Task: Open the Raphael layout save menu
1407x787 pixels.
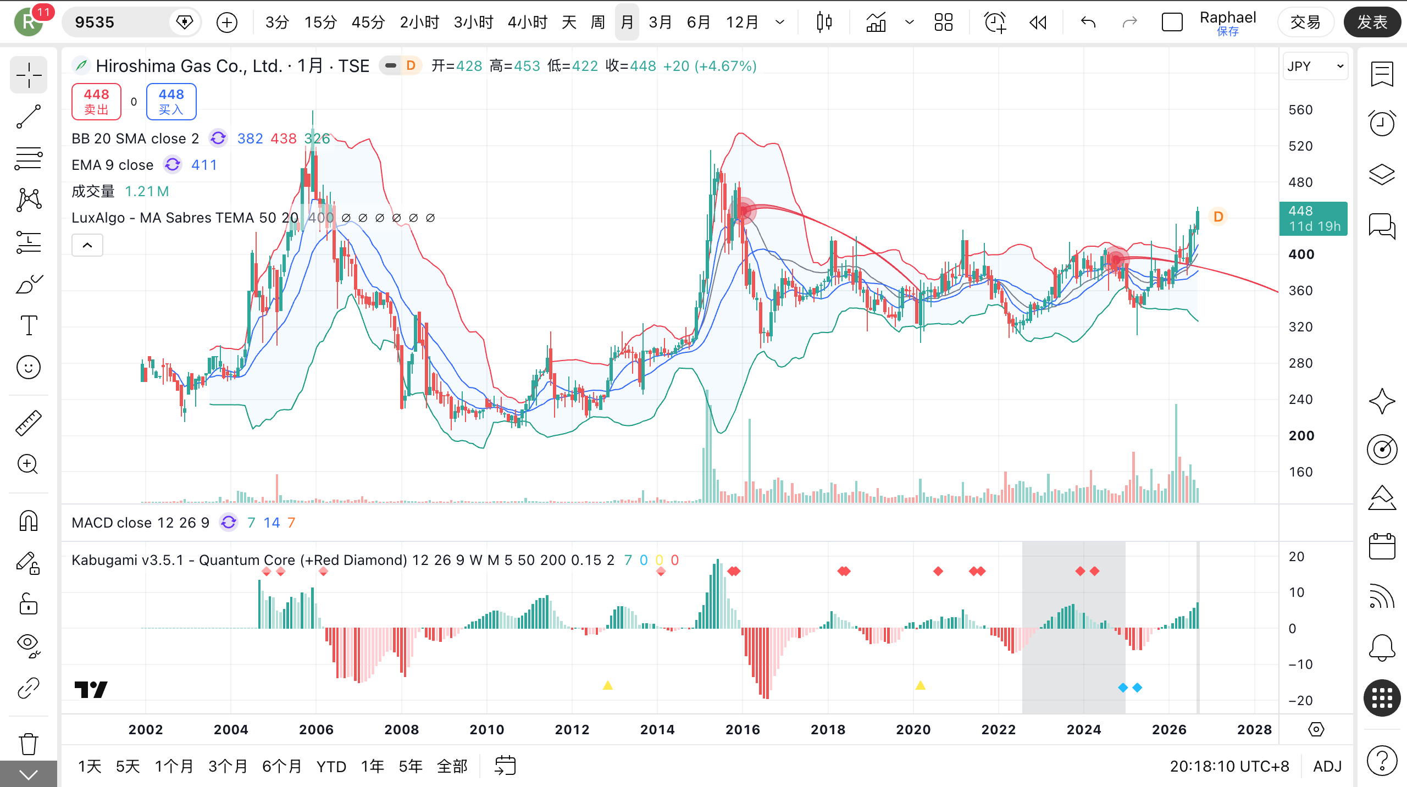Action: 1228,23
